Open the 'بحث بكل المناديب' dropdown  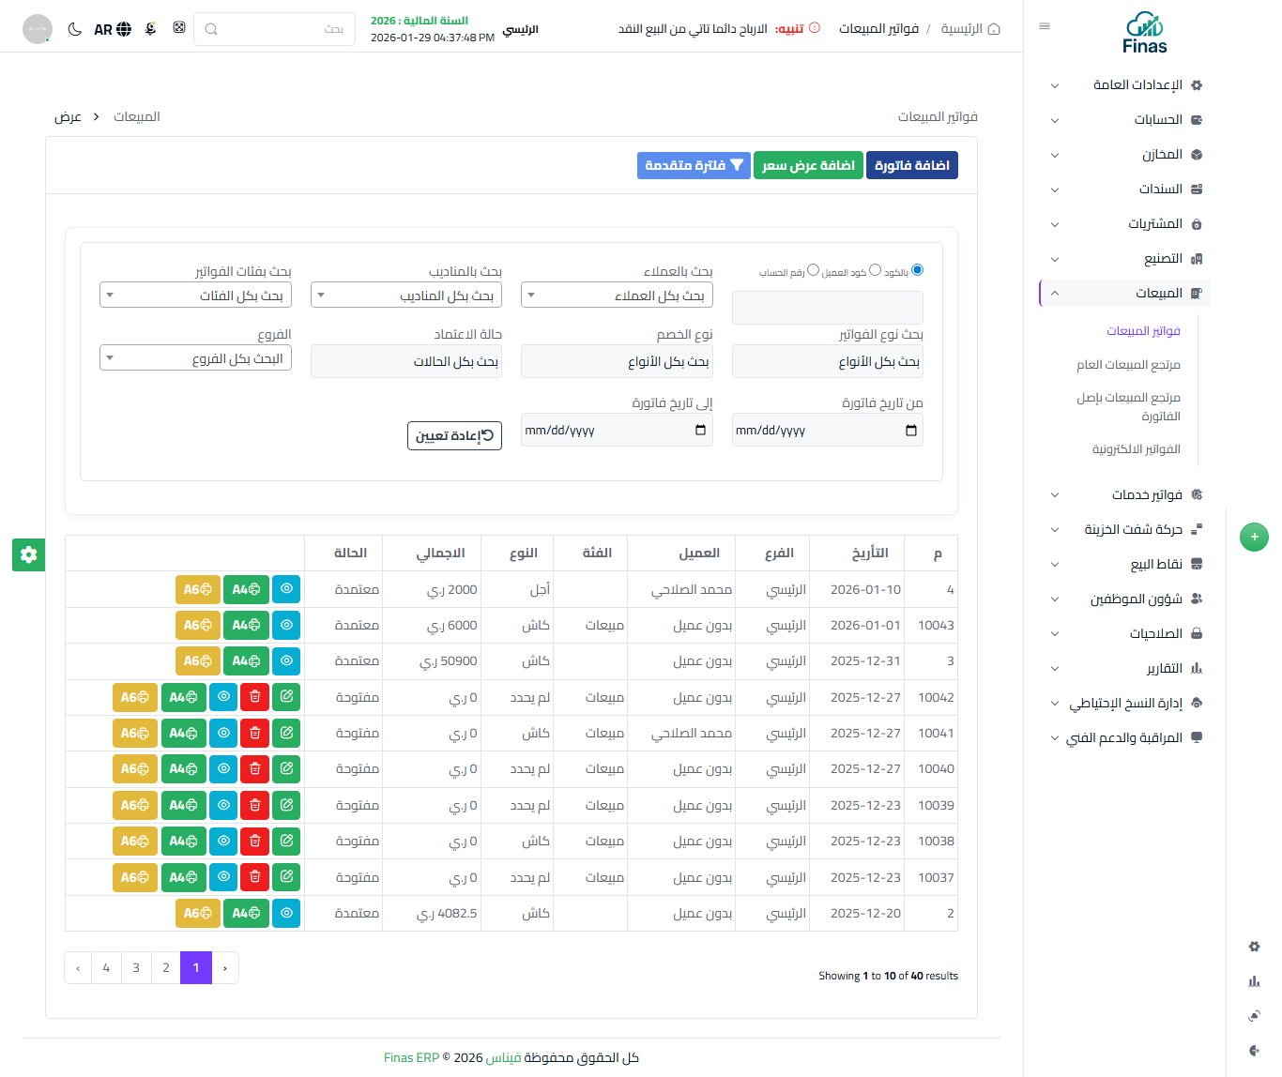point(405,296)
